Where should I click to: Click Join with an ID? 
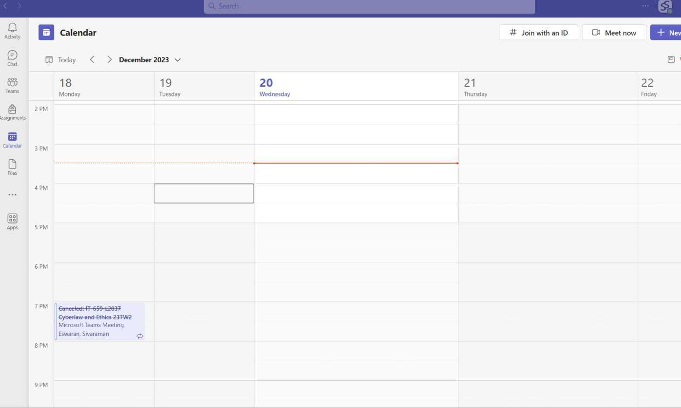tap(538, 33)
